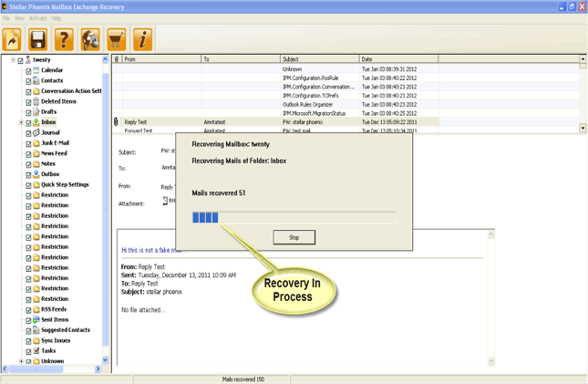This screenshot has width=588, height=384.
Task: Open the About info icon
Action: pyautogui.click(x=143, y=39)
